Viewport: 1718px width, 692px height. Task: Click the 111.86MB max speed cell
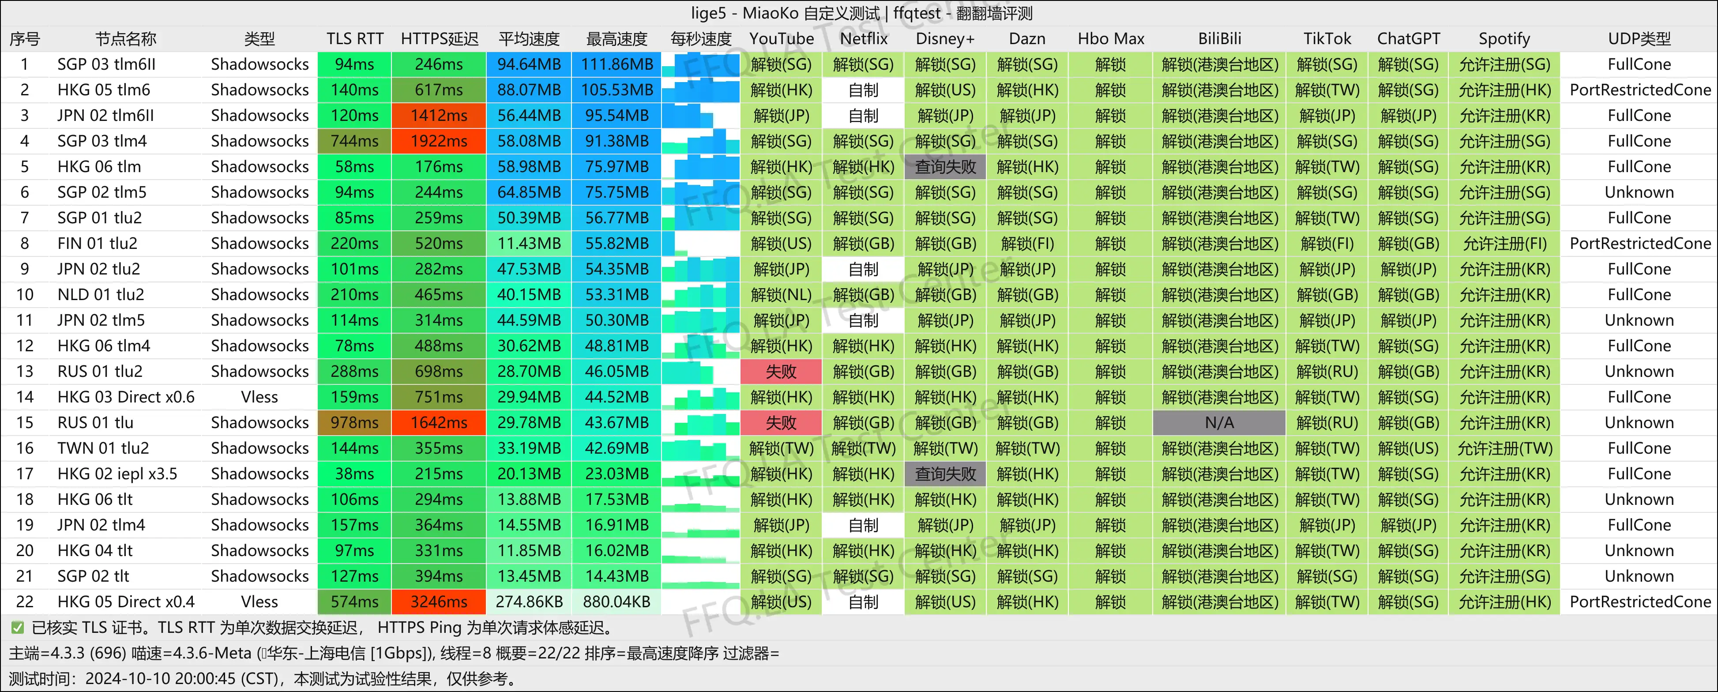point(616,65)
